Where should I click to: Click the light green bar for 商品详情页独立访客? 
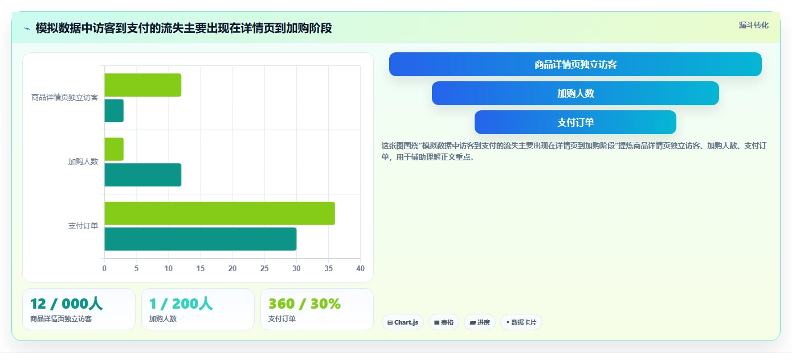142,85
